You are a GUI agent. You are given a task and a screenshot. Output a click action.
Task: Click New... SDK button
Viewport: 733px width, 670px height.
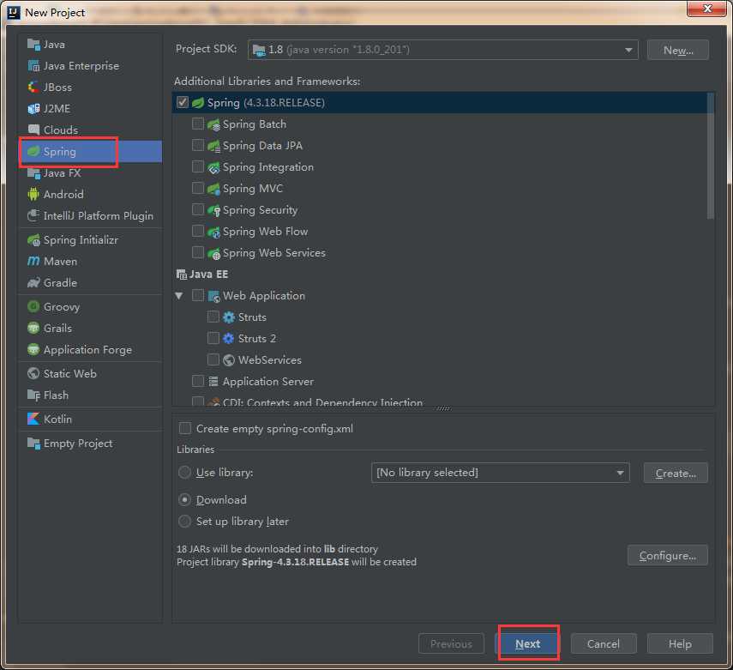678,50
